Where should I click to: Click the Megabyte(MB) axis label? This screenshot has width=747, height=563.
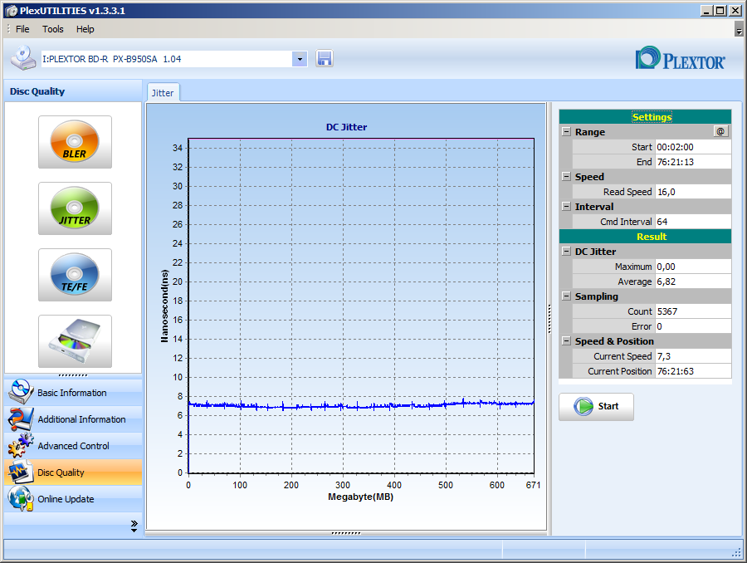tap(361, 497)
